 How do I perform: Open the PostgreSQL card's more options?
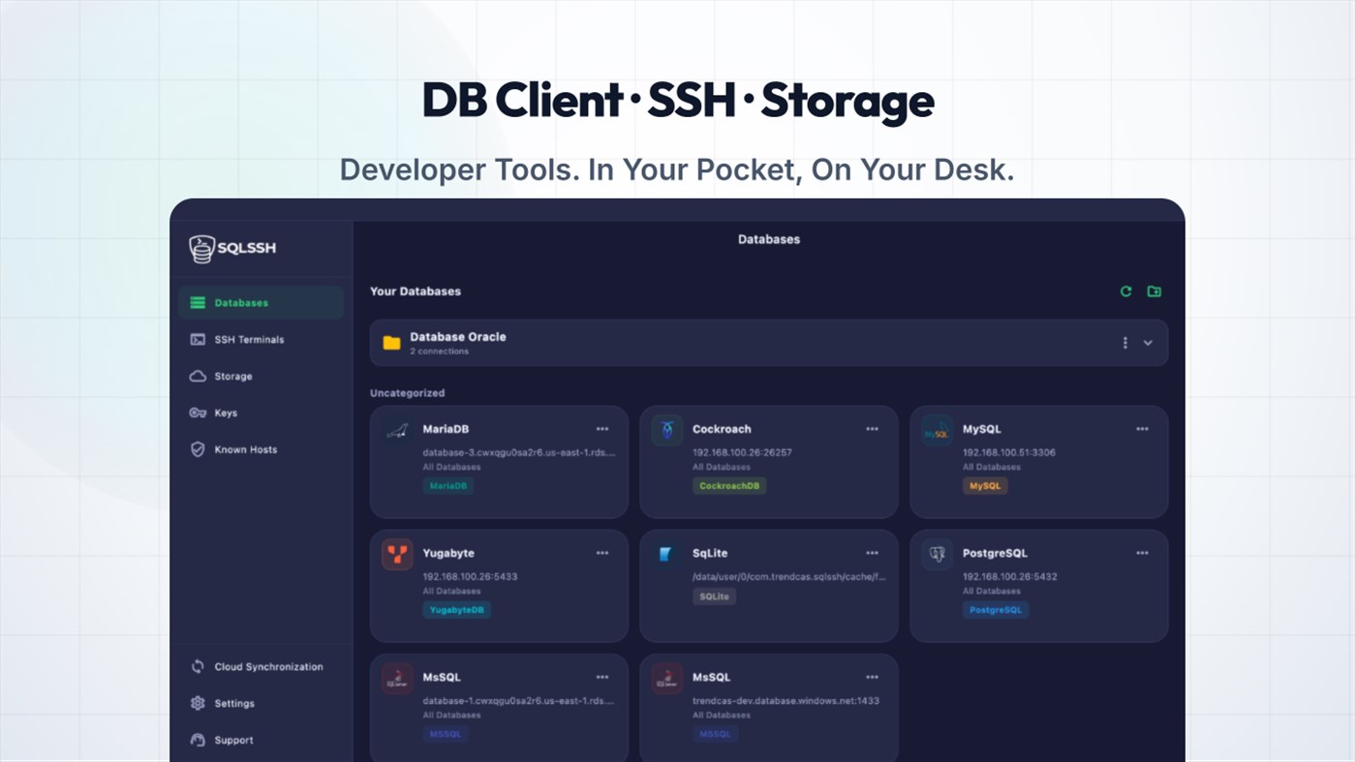tap(1143, 553)
